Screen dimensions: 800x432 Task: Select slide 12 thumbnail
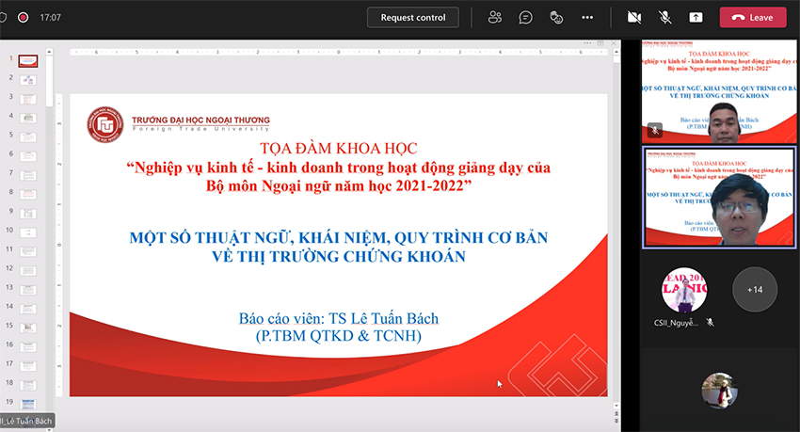[28, 270]
